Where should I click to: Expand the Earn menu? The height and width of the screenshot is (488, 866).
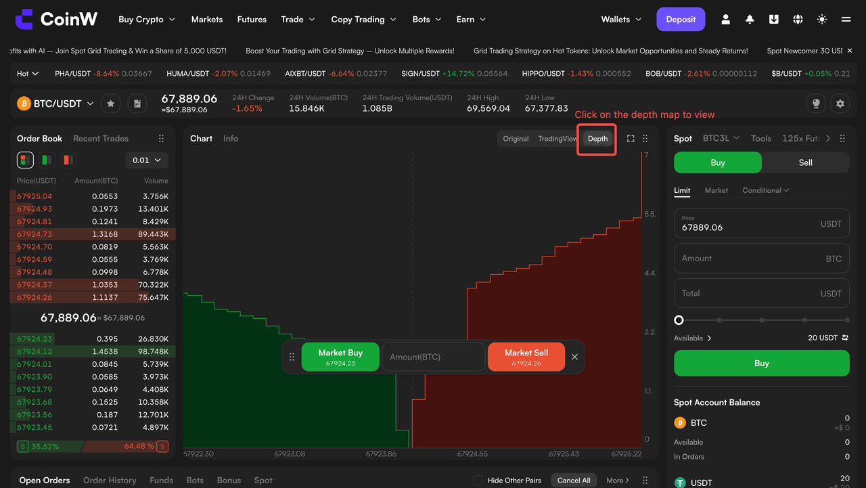click(x=471, y=20)
